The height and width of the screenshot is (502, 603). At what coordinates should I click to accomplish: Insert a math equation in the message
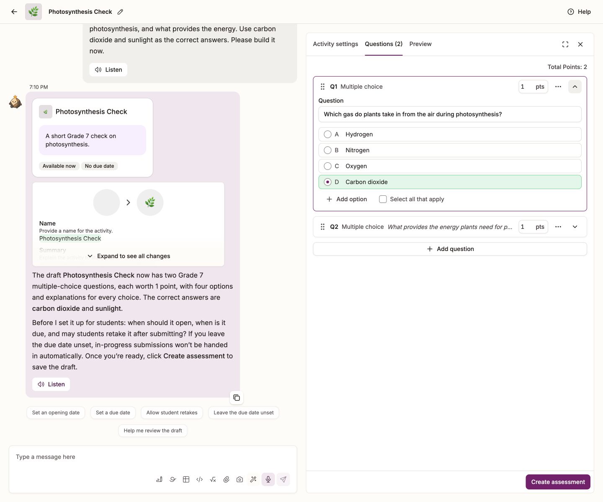[x=213, y=479]
